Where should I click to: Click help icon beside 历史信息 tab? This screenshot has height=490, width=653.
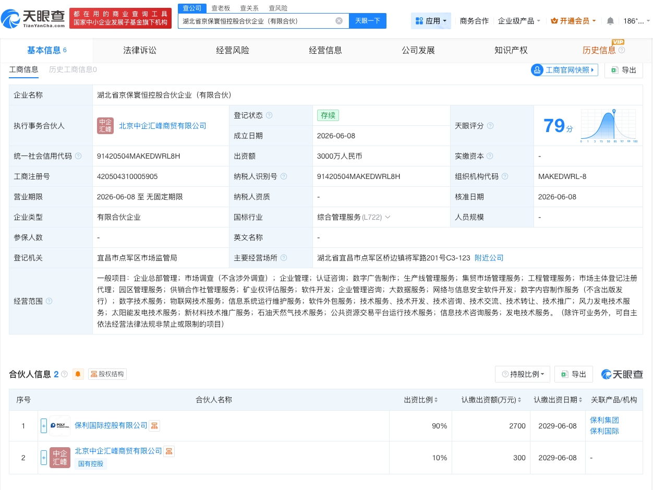[x=622, y=50]
